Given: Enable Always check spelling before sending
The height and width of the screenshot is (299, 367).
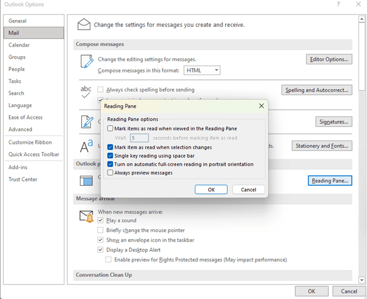Looking at the screenshot, I should point(100,90).
